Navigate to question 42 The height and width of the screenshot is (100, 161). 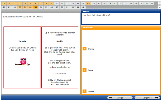[83, 7]
